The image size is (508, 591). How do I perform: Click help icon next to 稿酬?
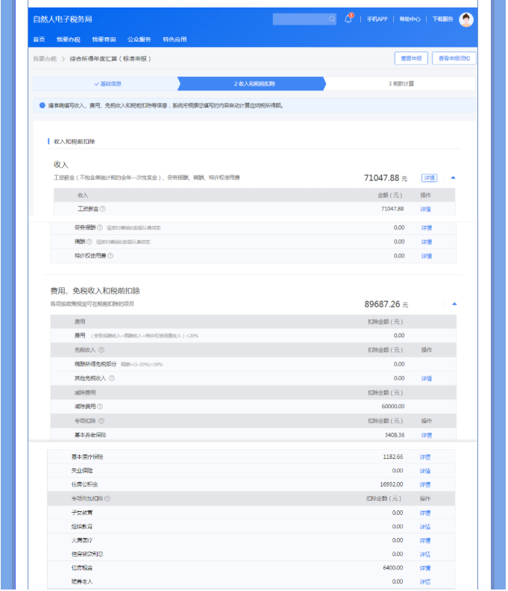pos(90,242)
